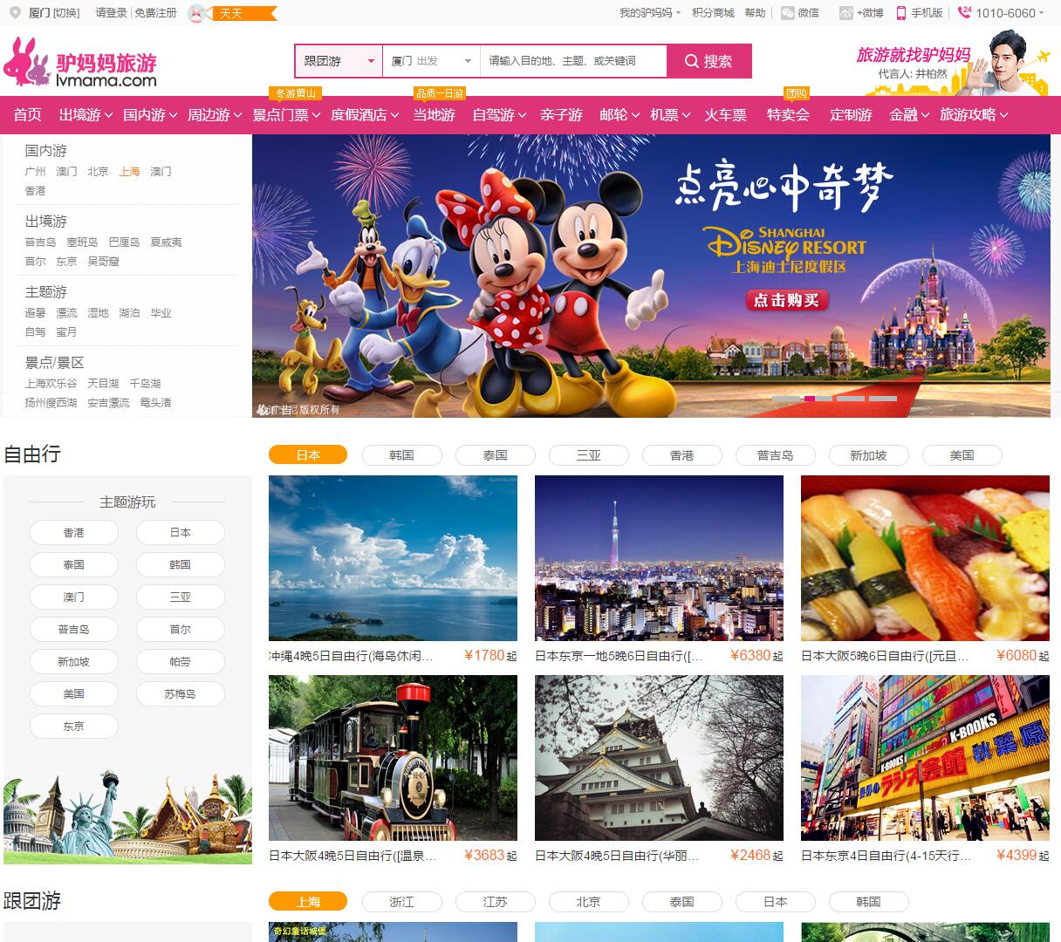Click the 旅游就找驴妈妈 spokesperson banner
The image size is (1061, 942).
(953, 63)
